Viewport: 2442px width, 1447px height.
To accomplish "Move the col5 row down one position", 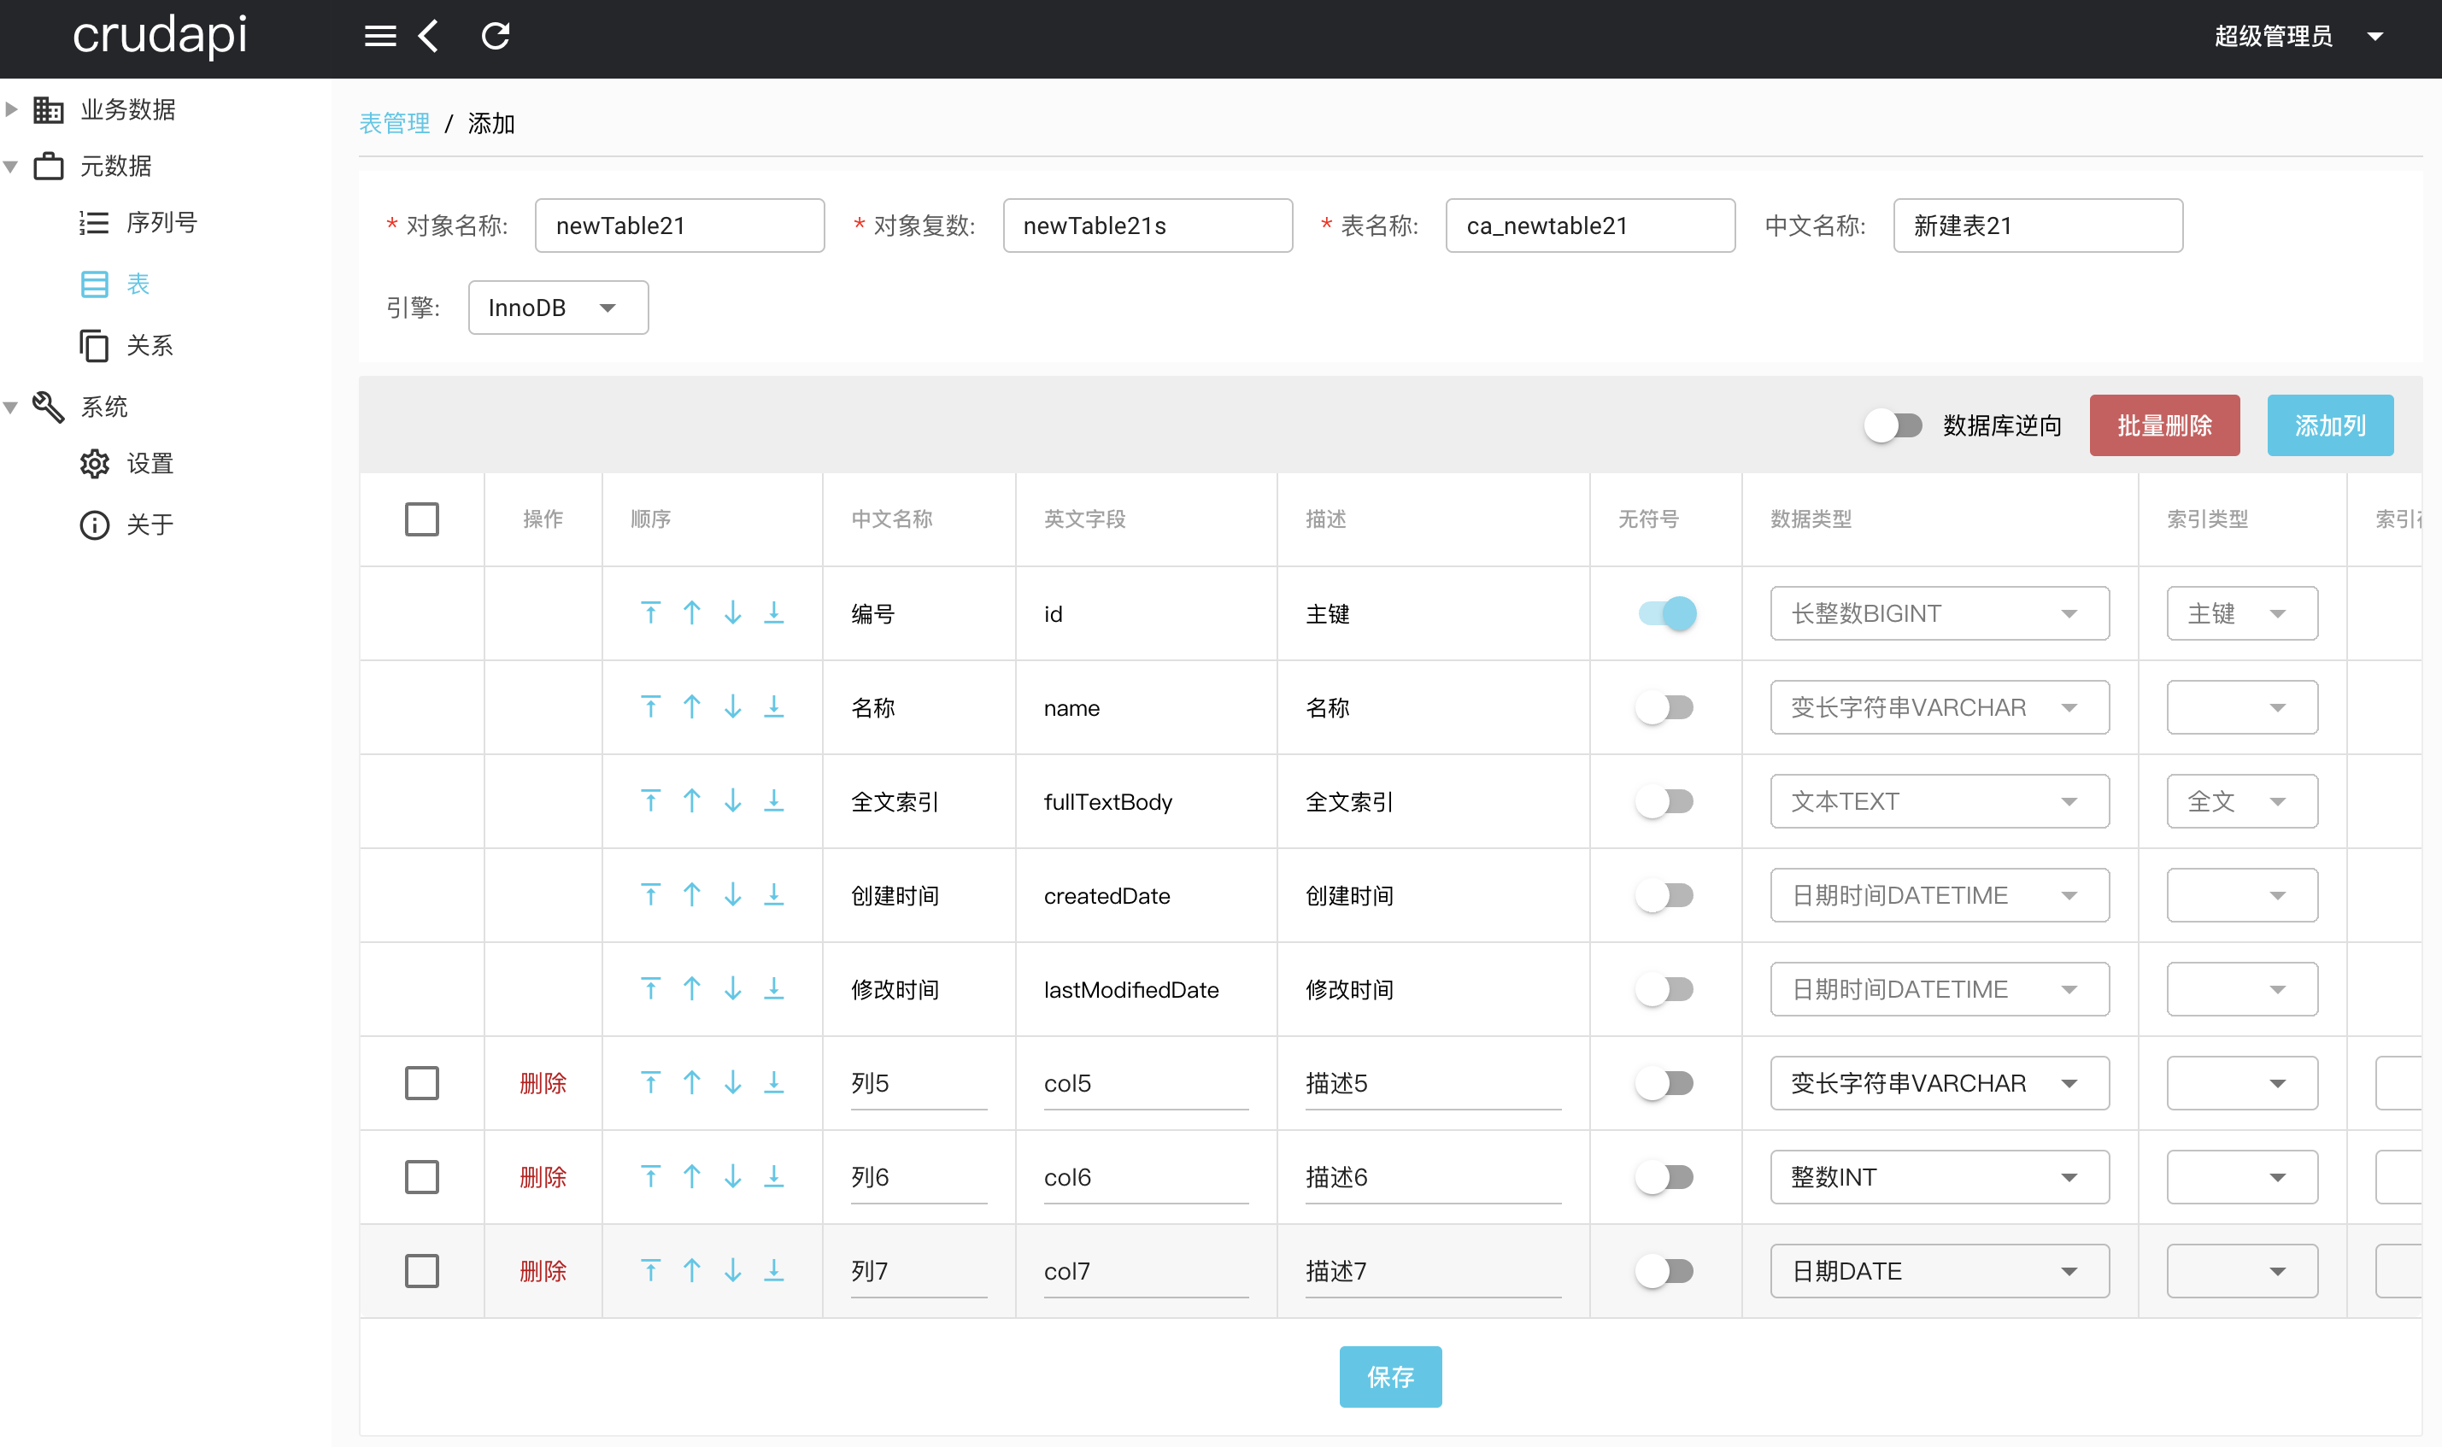I will coord(732,1082).
